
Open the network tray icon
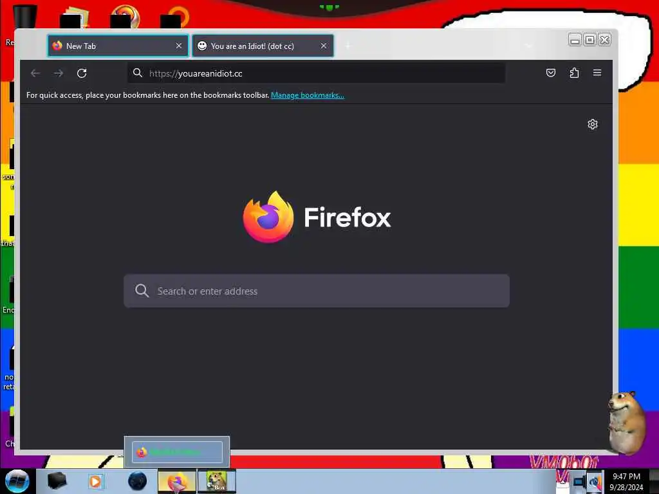579,482
